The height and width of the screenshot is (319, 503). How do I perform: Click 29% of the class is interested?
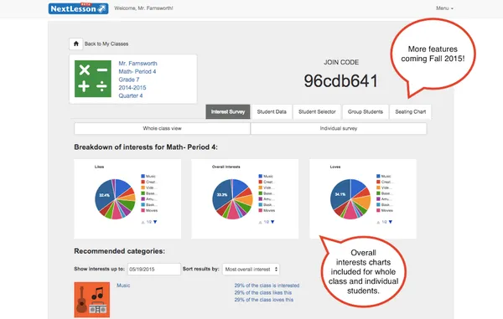coord(267,286)
